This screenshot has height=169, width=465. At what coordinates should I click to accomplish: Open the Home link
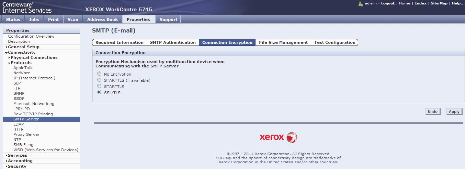[x=405, y=3]
